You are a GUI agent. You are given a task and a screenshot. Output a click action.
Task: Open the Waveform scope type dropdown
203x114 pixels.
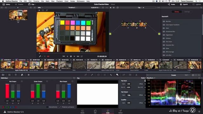pyautogui.click(x=151, y=78)
